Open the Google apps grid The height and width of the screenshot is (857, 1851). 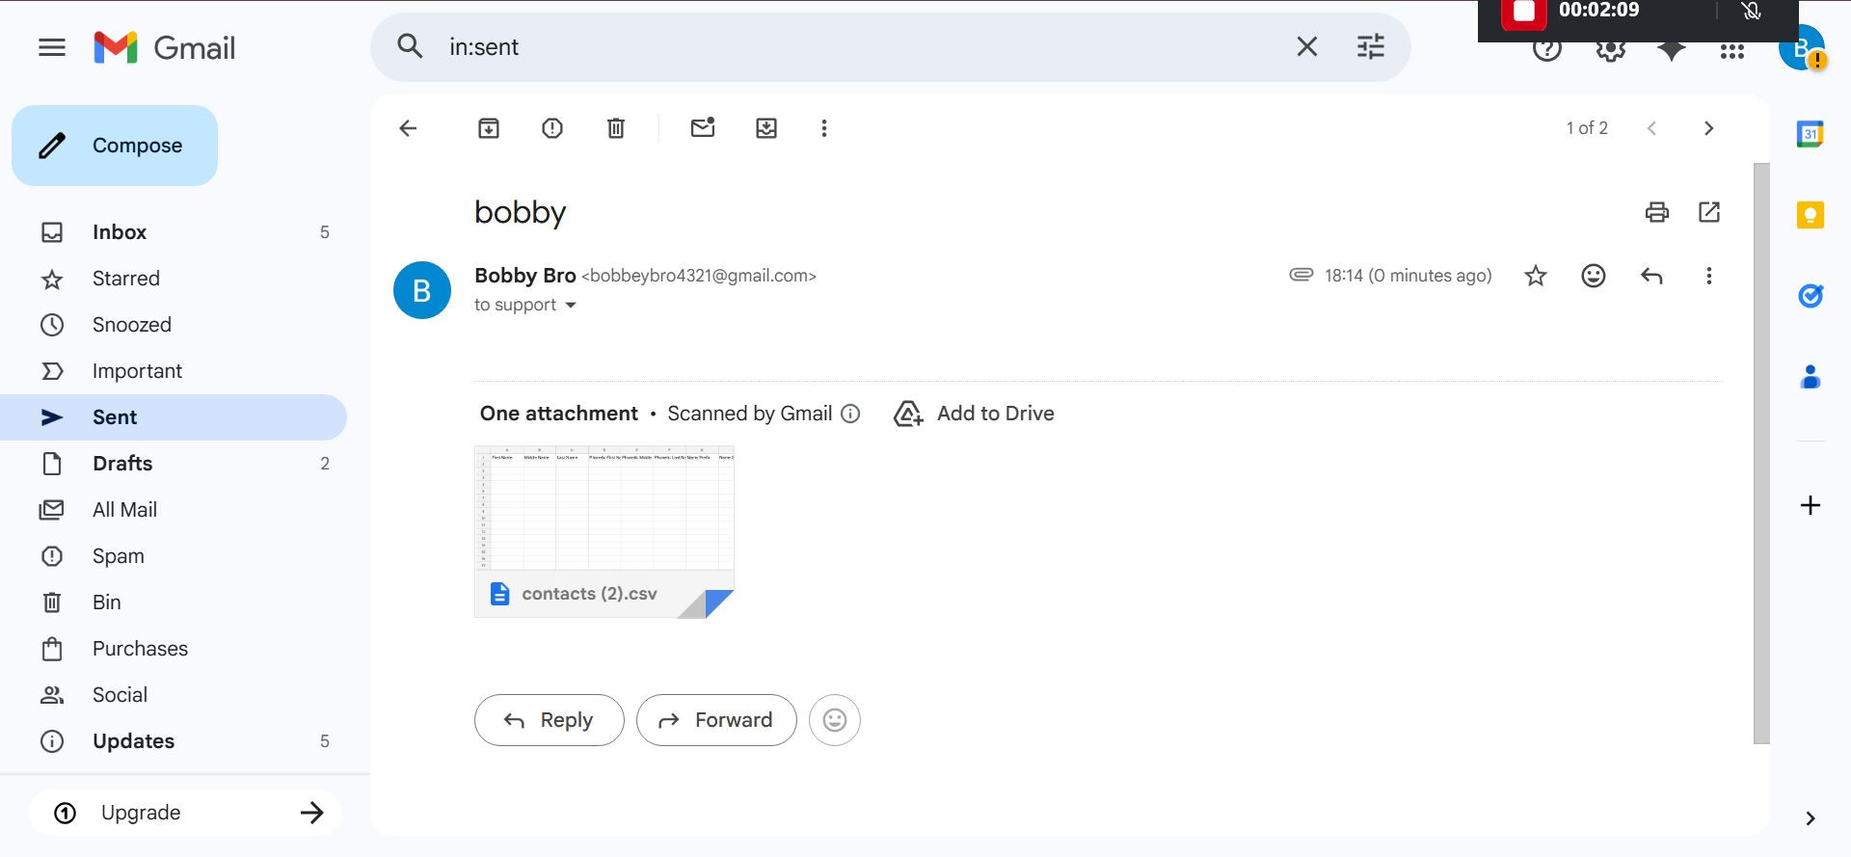1731,52
